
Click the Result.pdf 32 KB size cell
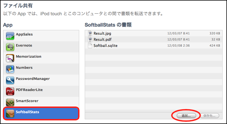click(x=216, y=39)
